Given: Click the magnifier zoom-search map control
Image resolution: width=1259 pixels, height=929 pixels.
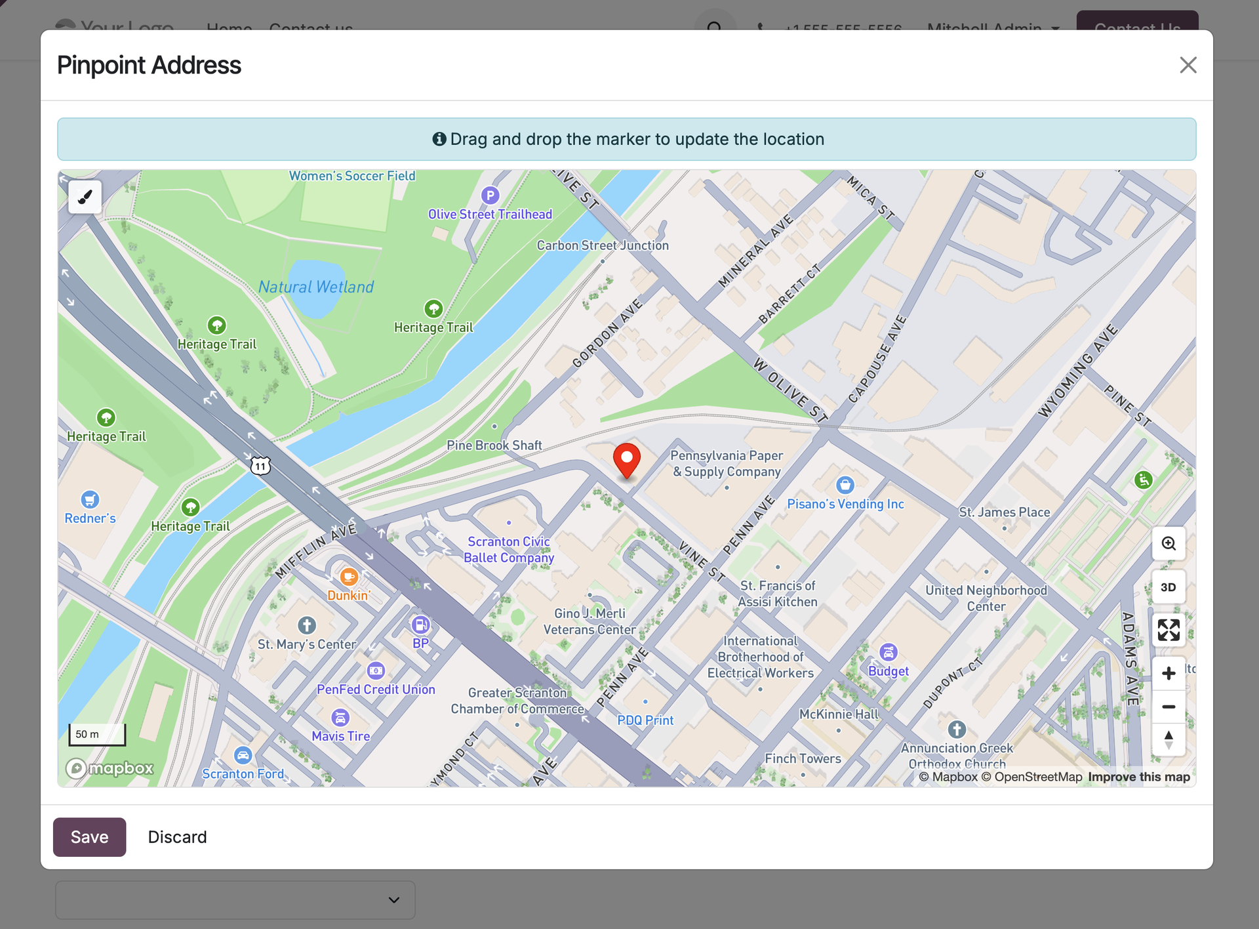Looking at the screenshot, I should 1169,543.
